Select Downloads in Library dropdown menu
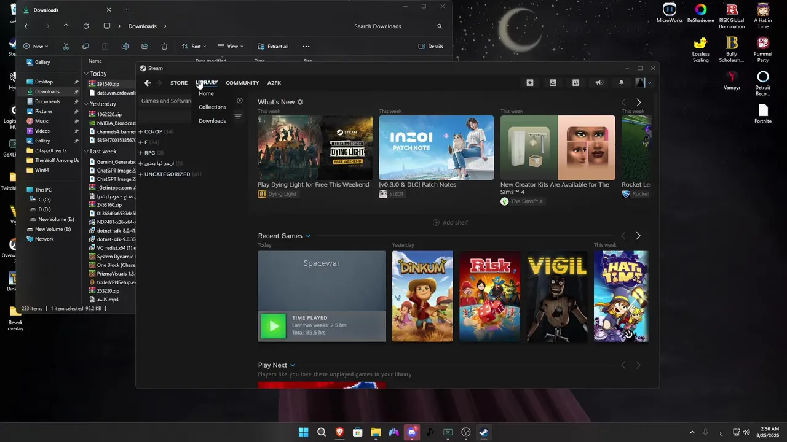This screenshot has height=442, width=787. pyautogui.click(x=212, y=121)
